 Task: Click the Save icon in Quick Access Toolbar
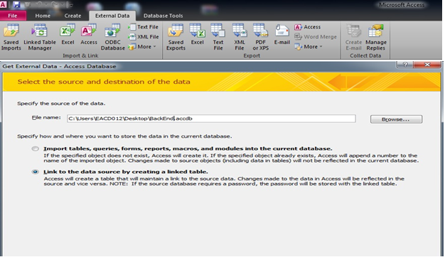pyautogui.click(x=16, y=4)
